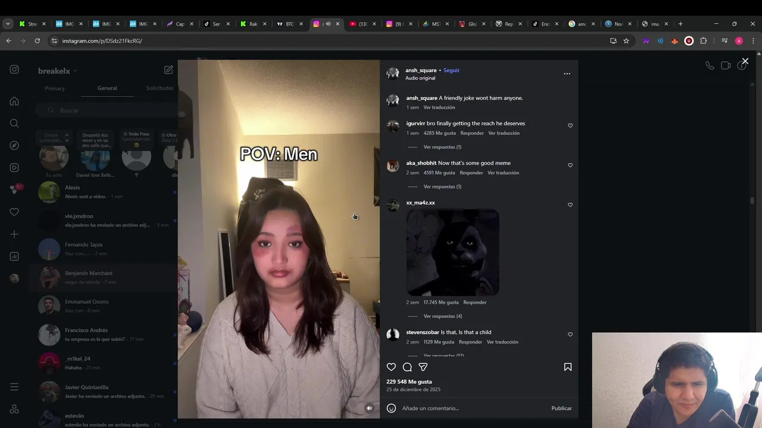The image size is (762, 428).
Task: Click the Añade un comentario field
Action: coord(473,408)
